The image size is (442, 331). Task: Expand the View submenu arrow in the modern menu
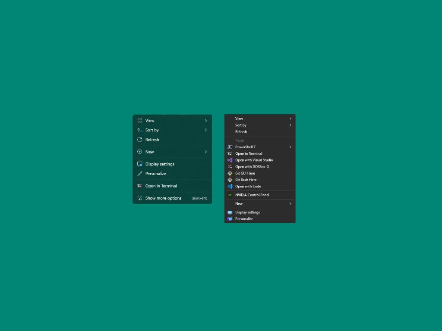click(x=206, y=121)
